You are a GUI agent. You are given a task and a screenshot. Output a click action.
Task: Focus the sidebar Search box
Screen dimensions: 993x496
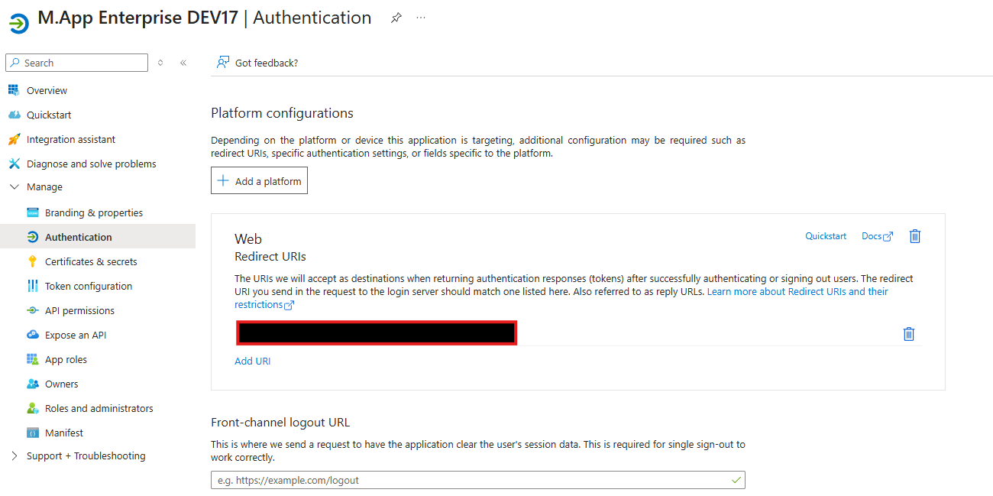click(76, 63)
